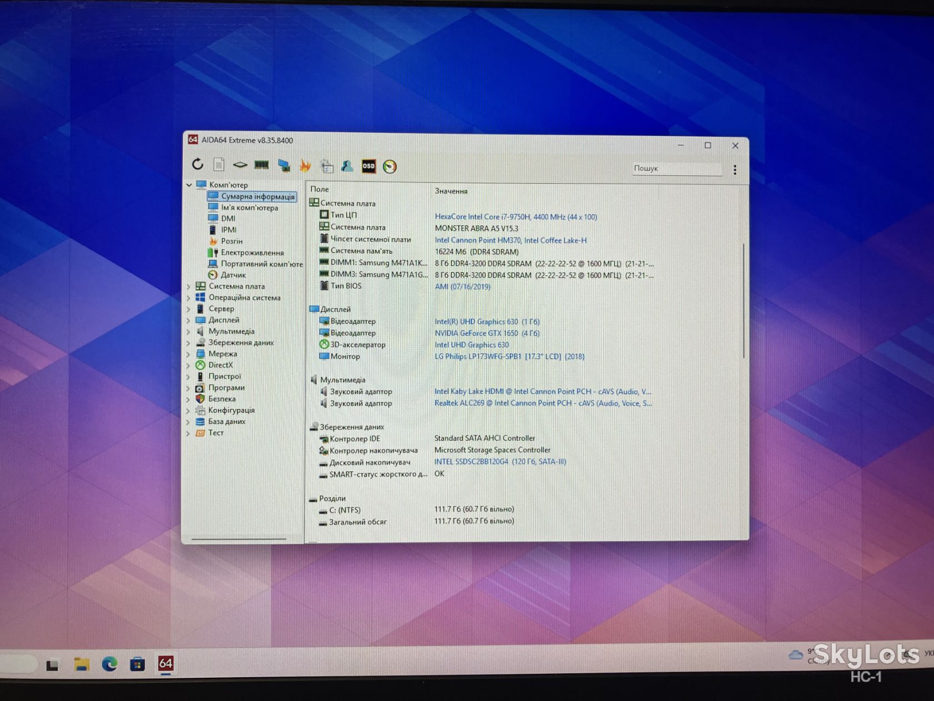Open File Explorer from the taskbar
The width and height of the screenshot is (934, 701).
coord(82,664)
